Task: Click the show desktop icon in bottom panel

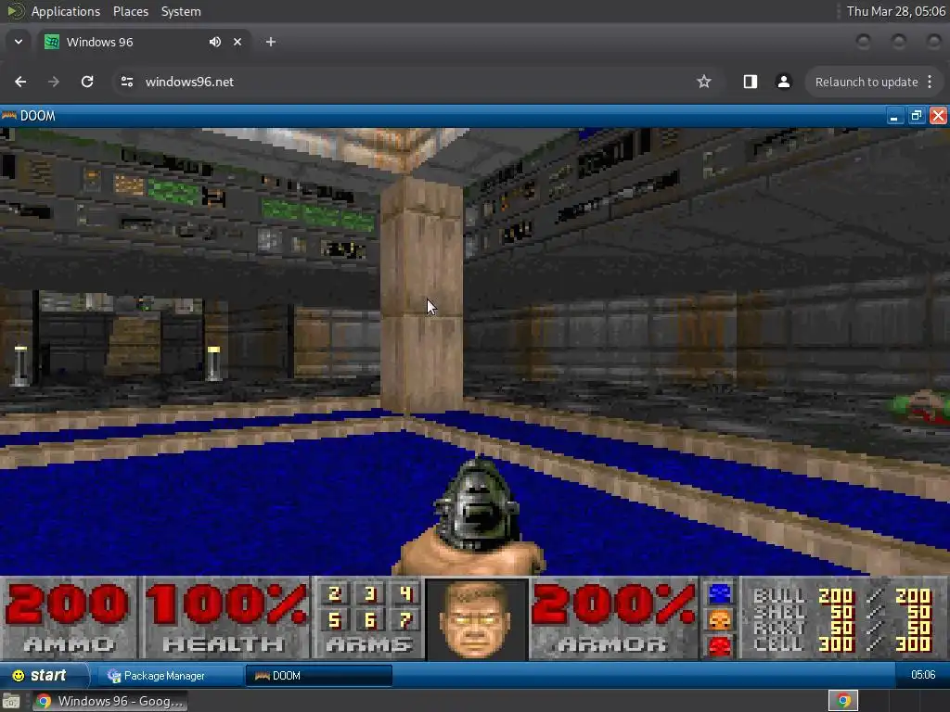Action: [x=11, y=701]
